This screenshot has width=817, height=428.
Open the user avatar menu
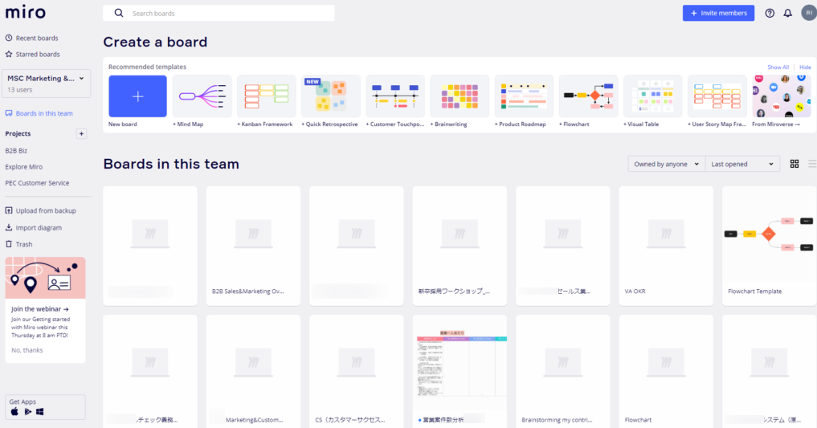pos(809,13)
